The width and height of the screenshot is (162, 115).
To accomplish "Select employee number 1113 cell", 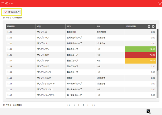I will 21,95.
